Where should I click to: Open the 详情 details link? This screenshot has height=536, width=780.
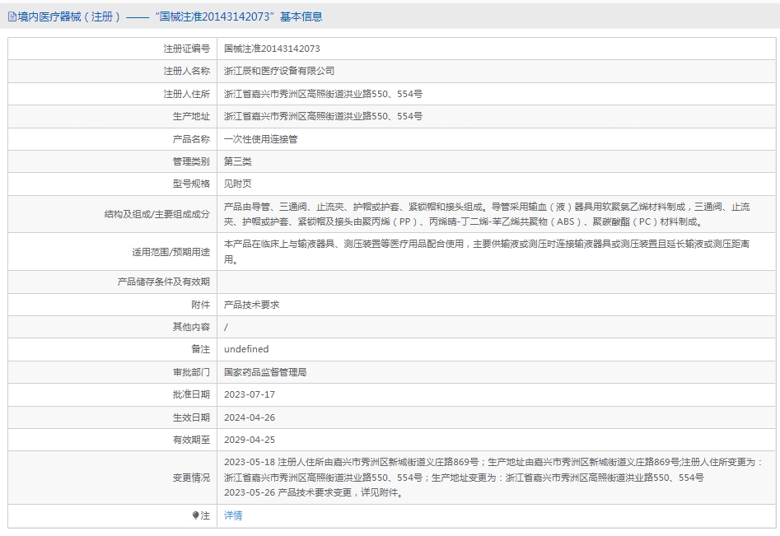click(233, 515)
